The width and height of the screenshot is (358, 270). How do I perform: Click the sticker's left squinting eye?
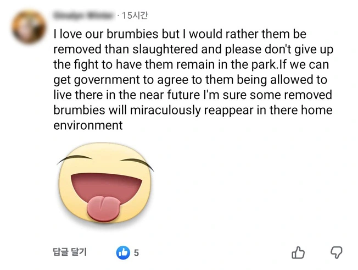(x=77, y=159)
